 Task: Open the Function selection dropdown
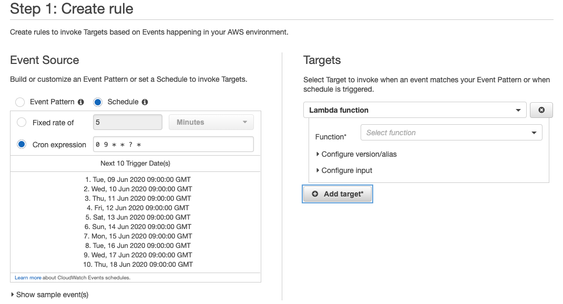pyautogui.click(x=451, y=132)
